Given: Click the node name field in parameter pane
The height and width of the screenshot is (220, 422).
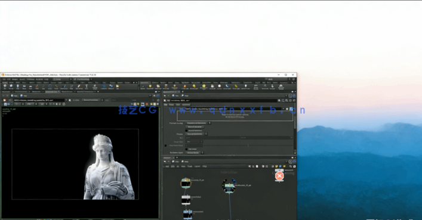Looking at the screenshot, I should (224, 101).
